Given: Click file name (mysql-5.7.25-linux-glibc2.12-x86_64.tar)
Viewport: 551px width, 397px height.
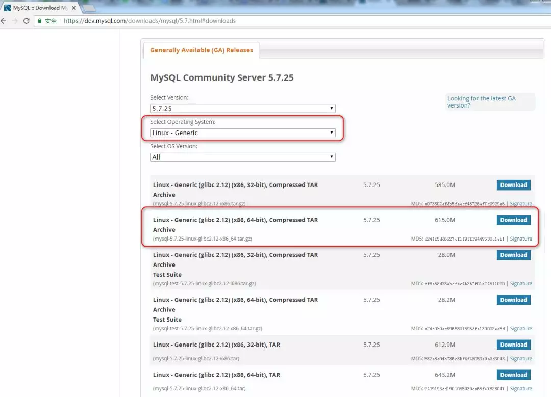Looking at the screenshot, I should coord(199,388).
